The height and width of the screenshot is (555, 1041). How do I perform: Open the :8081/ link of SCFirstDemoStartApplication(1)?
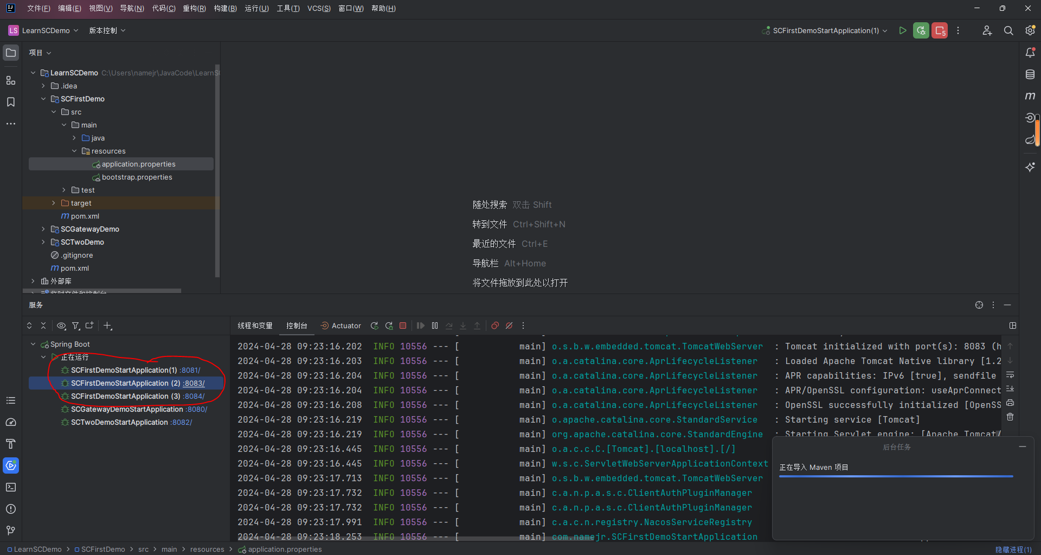(x=190, y=370)
